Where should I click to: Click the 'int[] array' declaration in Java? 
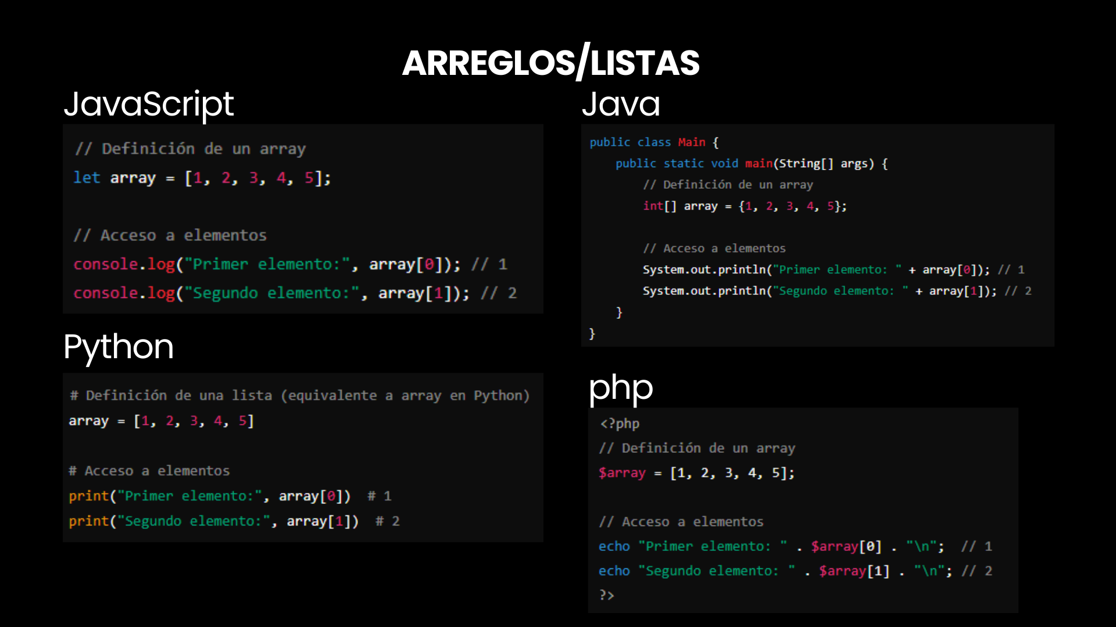744,206
